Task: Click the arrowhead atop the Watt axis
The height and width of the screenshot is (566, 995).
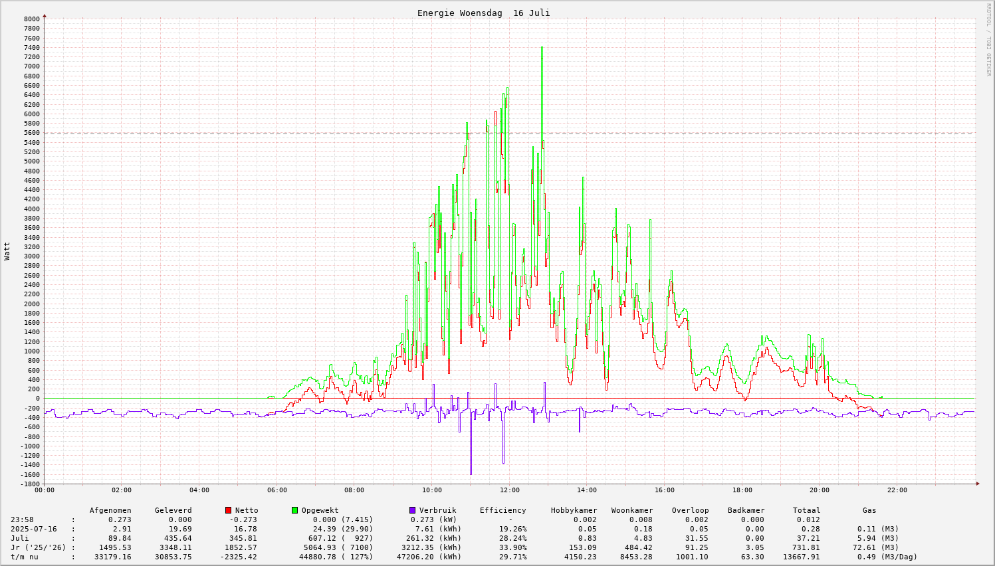Action: pos(45,15)
